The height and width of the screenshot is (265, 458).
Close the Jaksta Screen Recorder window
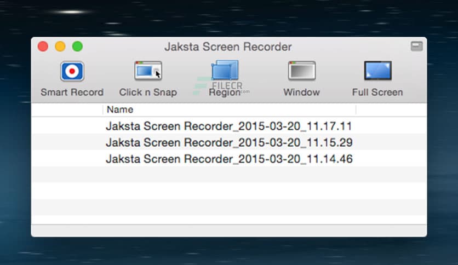pyautogui.click(x=43, y=47)
